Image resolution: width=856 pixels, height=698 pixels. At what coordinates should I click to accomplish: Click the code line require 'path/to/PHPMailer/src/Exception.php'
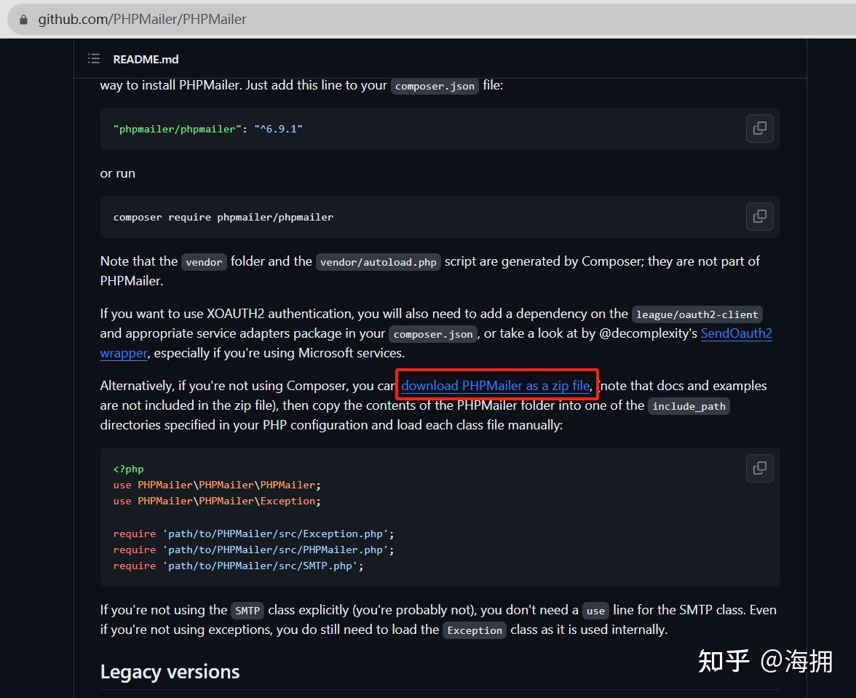pos(254,534)
